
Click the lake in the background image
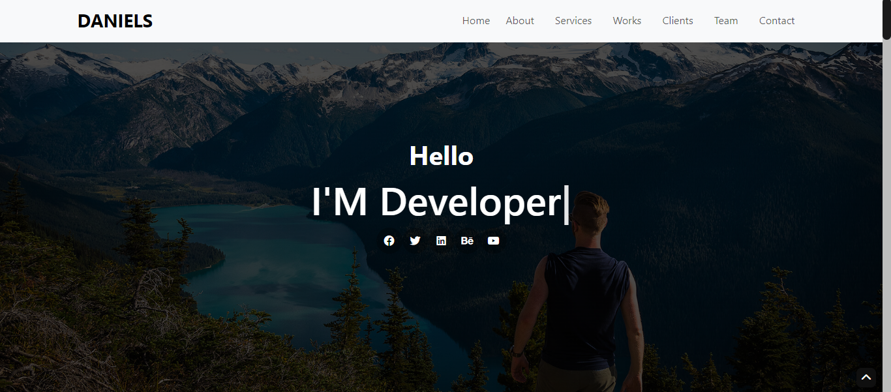tap(274, 261)
